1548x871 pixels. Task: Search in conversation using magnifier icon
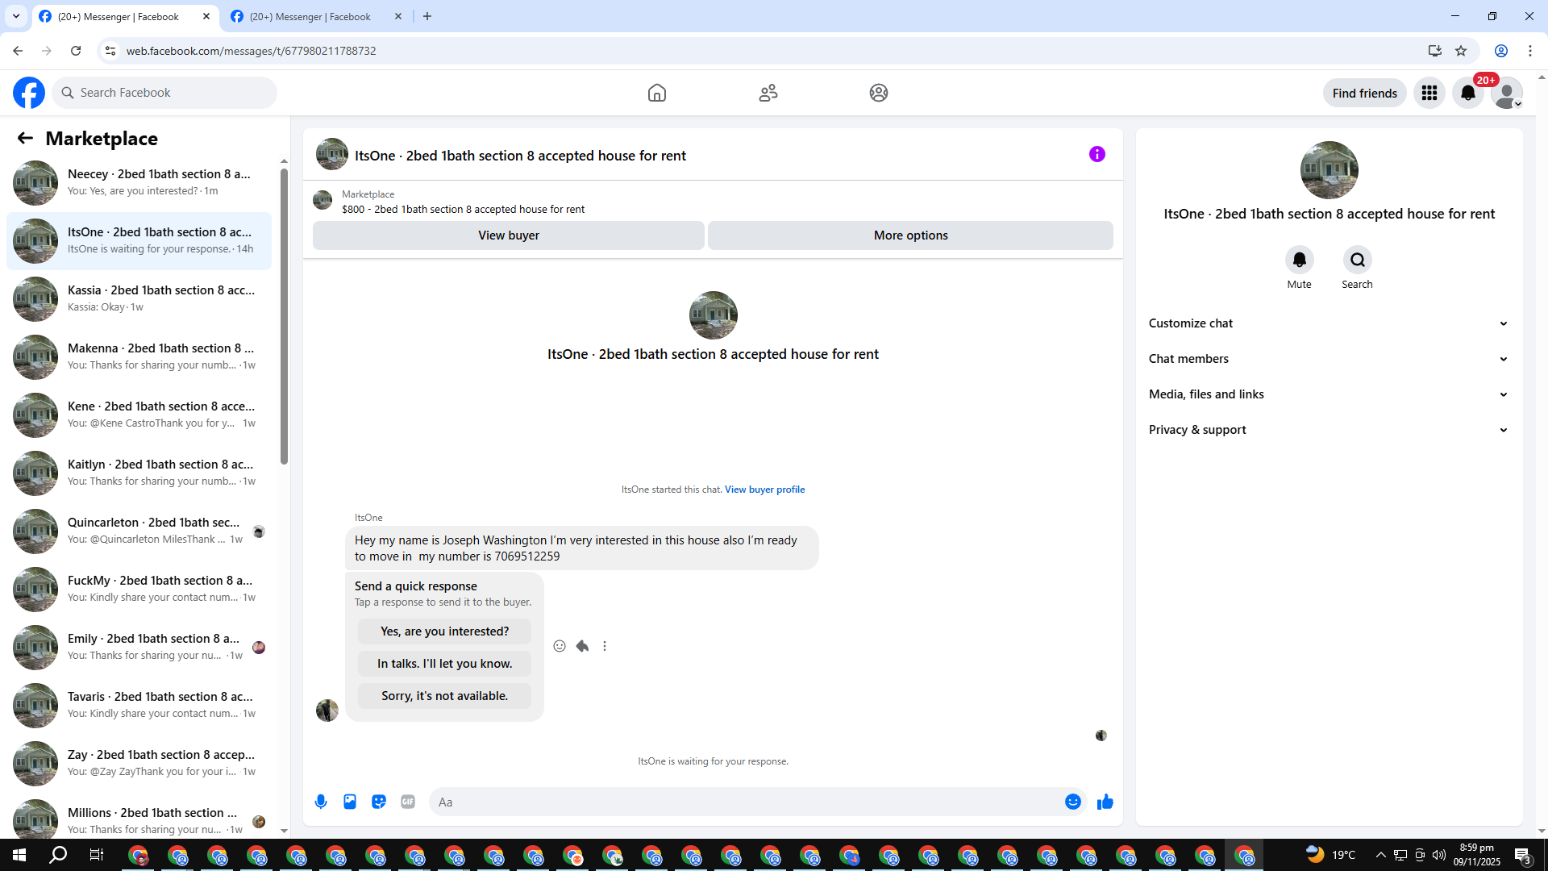[x=1358, y=260]
